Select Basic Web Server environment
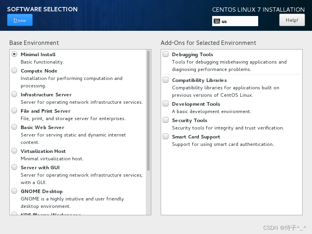 pos(14,127)
